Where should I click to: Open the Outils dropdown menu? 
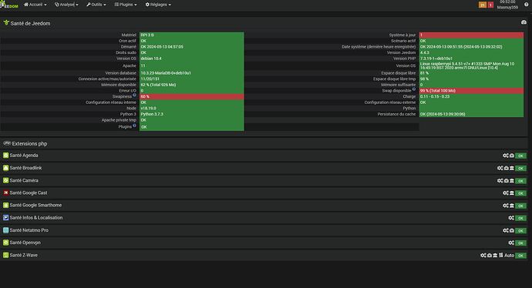tap(96, 5)
